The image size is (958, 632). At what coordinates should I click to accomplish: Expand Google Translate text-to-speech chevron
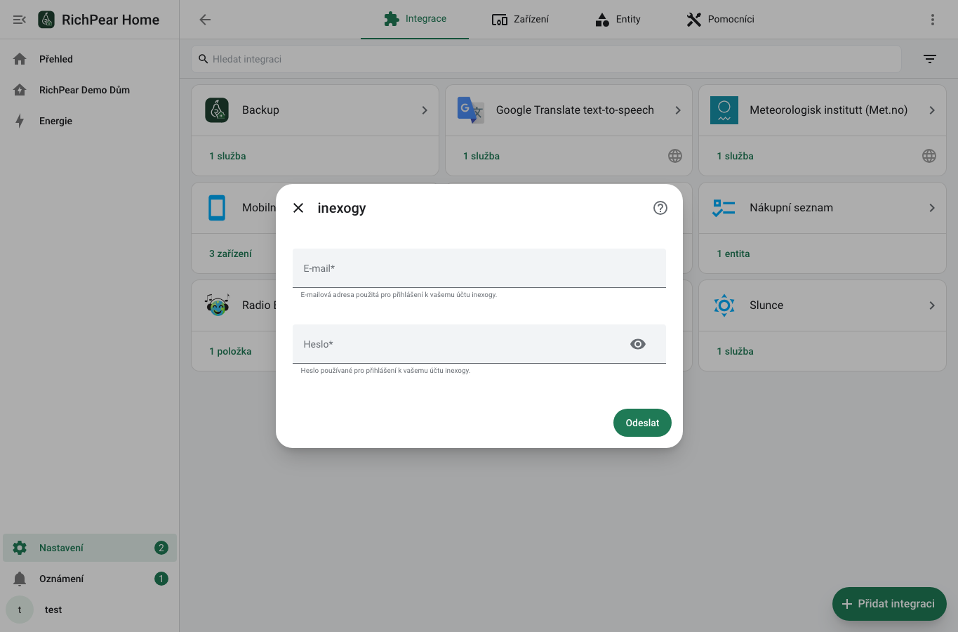(x=678, y=110)
